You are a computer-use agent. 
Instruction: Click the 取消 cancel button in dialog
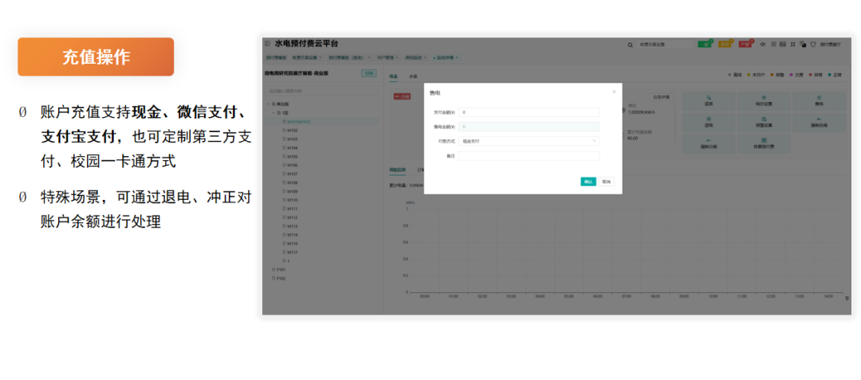[607, 182]
